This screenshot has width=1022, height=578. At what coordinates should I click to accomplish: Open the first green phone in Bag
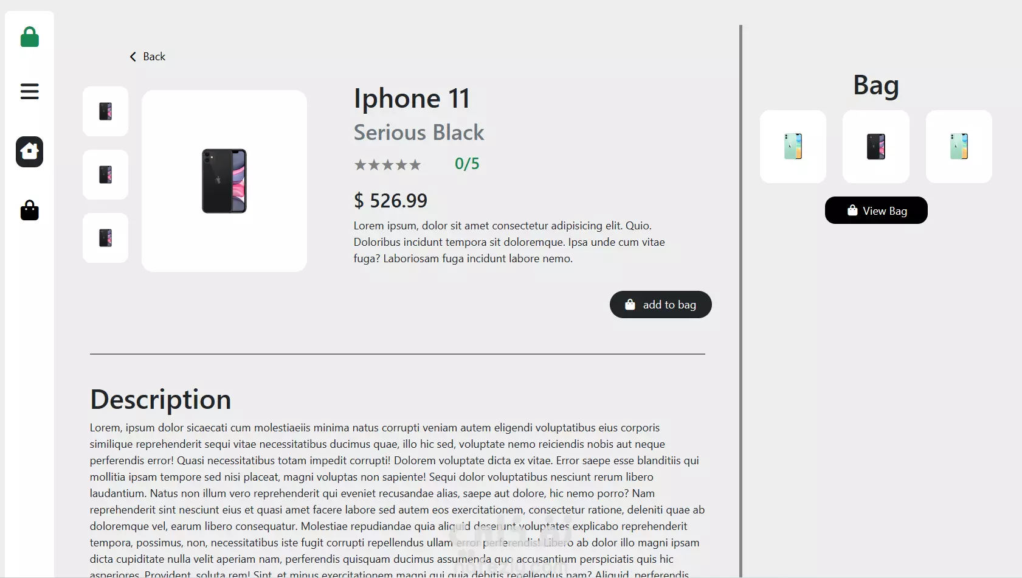[x=793, y=147]
